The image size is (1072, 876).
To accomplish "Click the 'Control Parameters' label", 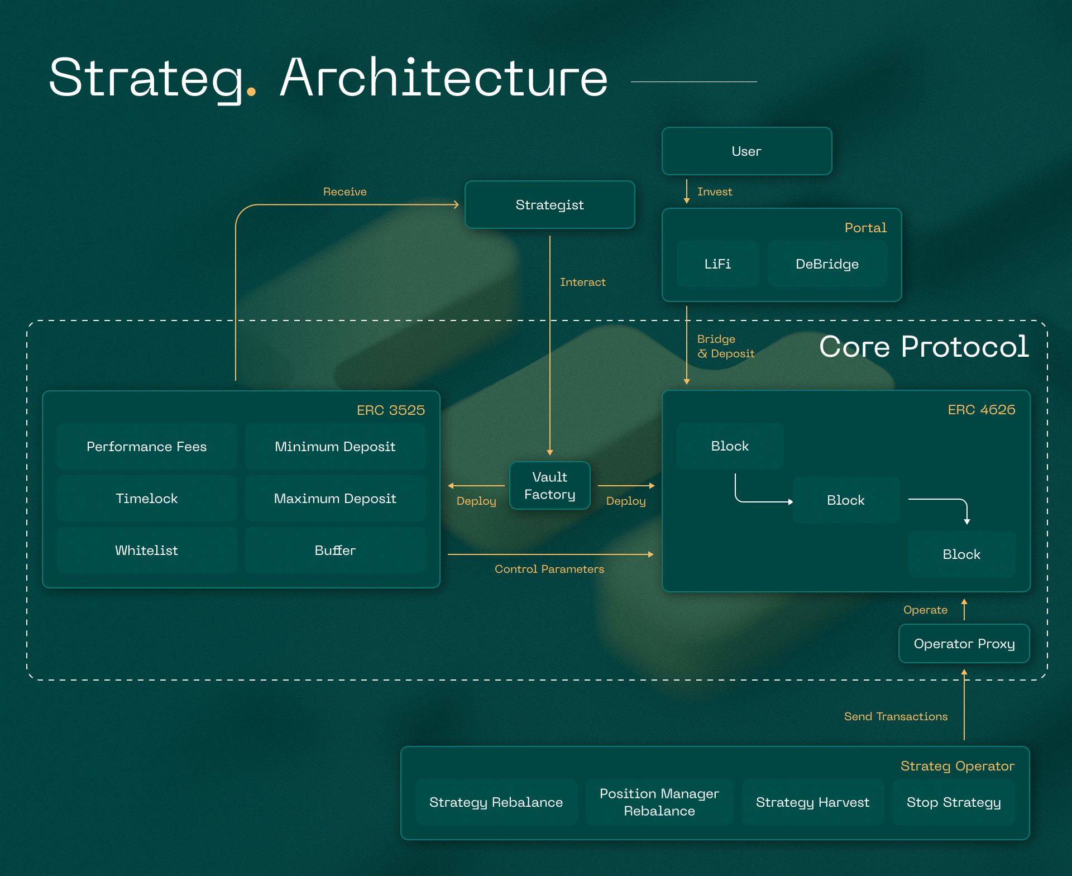I will click(x=549, y=569).
